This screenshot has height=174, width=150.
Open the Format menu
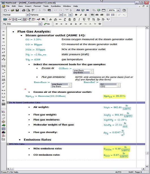pyautogui.click(x=37, y=6)
